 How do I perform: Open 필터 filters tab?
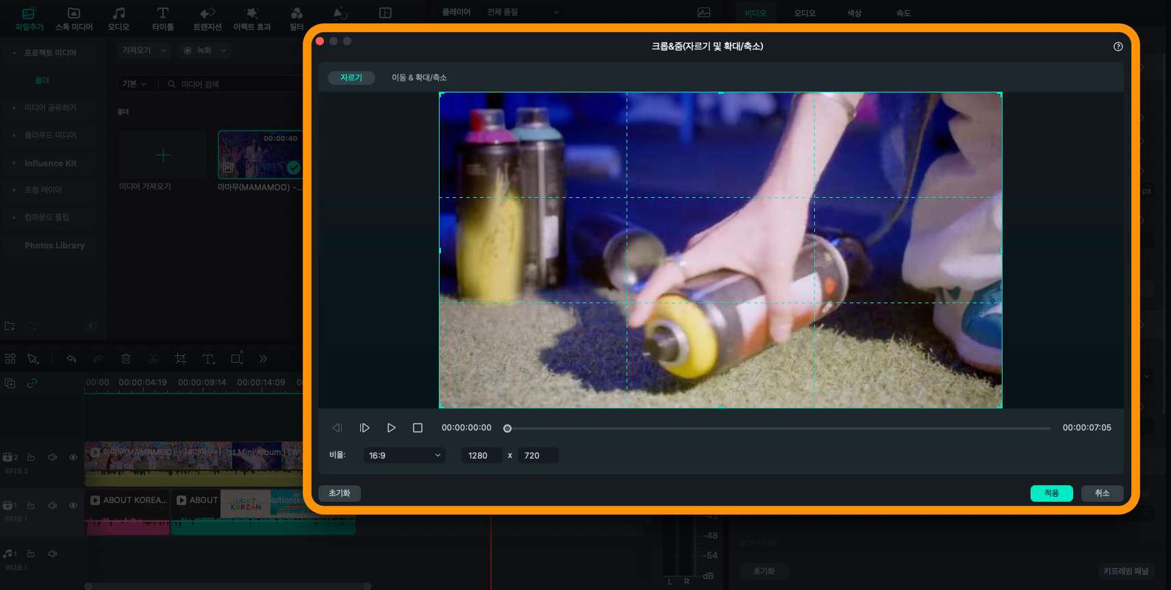297,18
